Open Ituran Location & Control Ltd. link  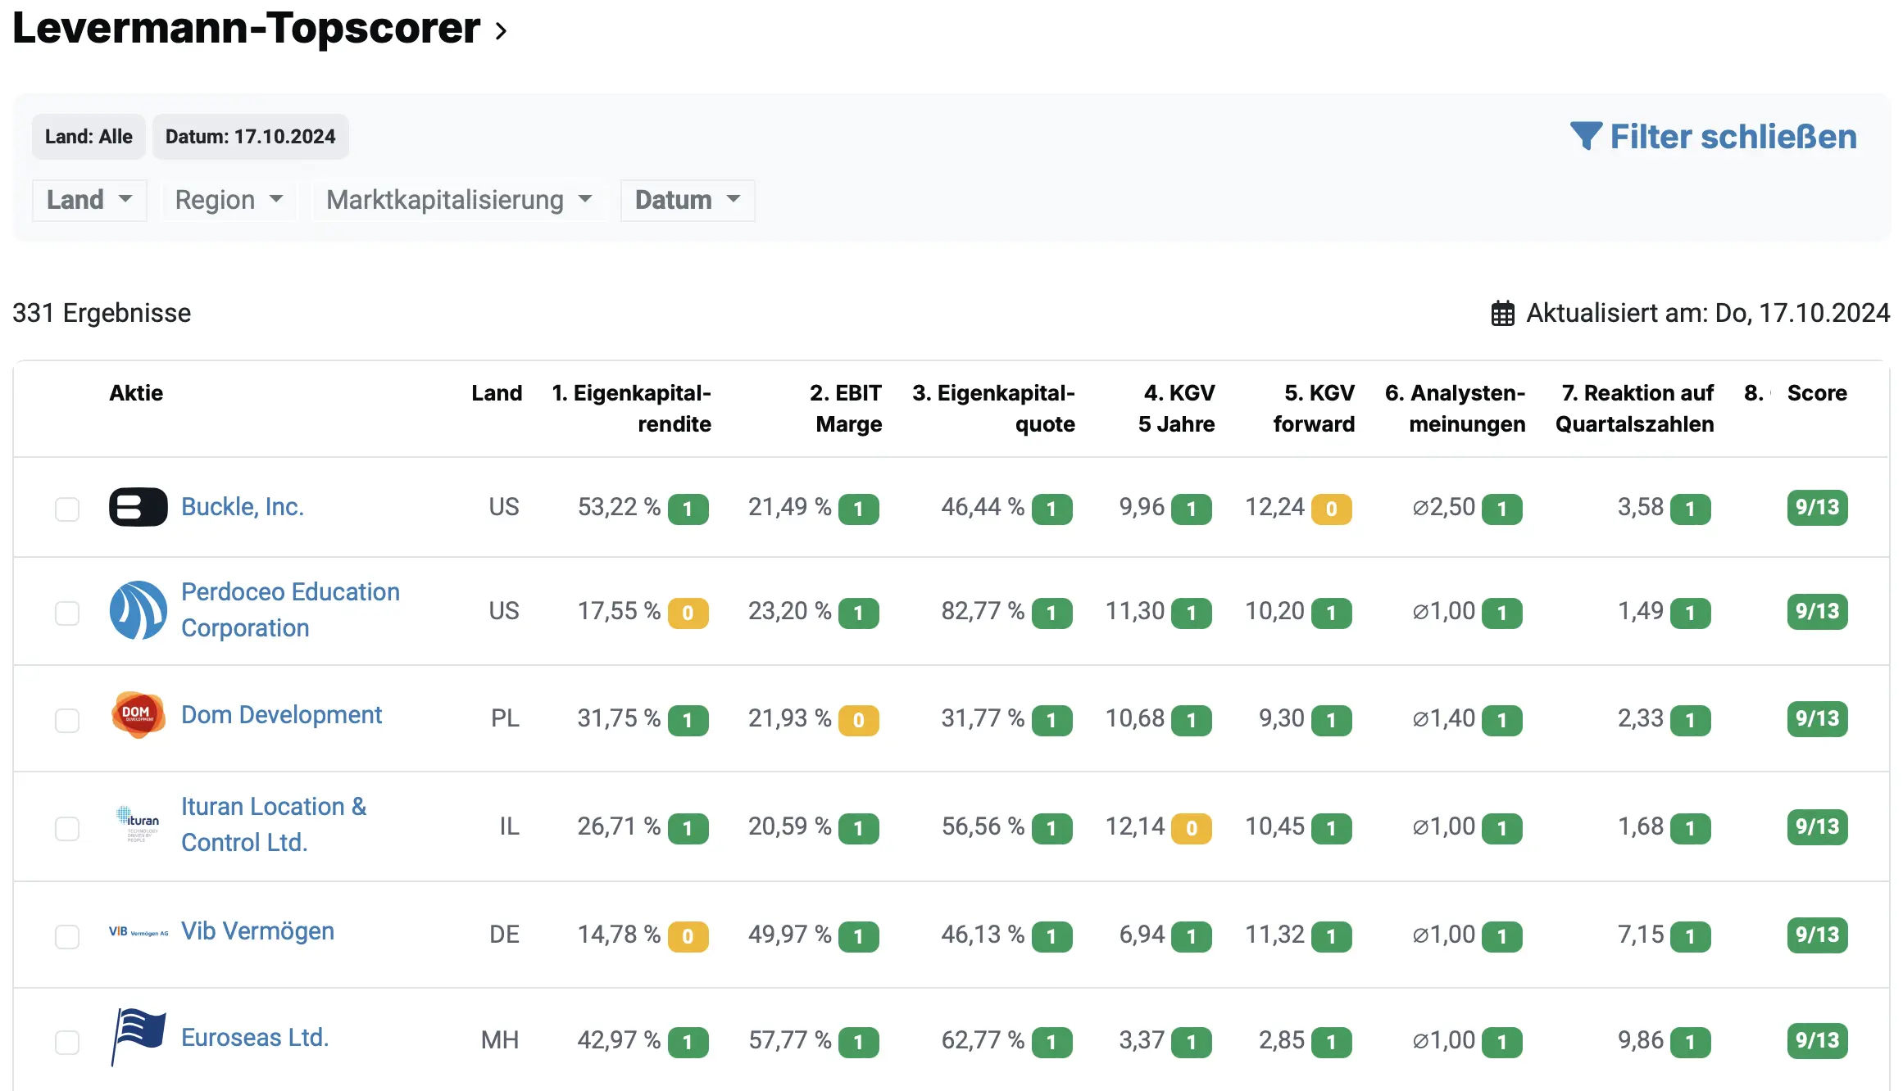tap(274, 825)
